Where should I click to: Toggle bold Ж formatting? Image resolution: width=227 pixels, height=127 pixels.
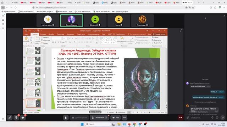(x=53, y=42)
